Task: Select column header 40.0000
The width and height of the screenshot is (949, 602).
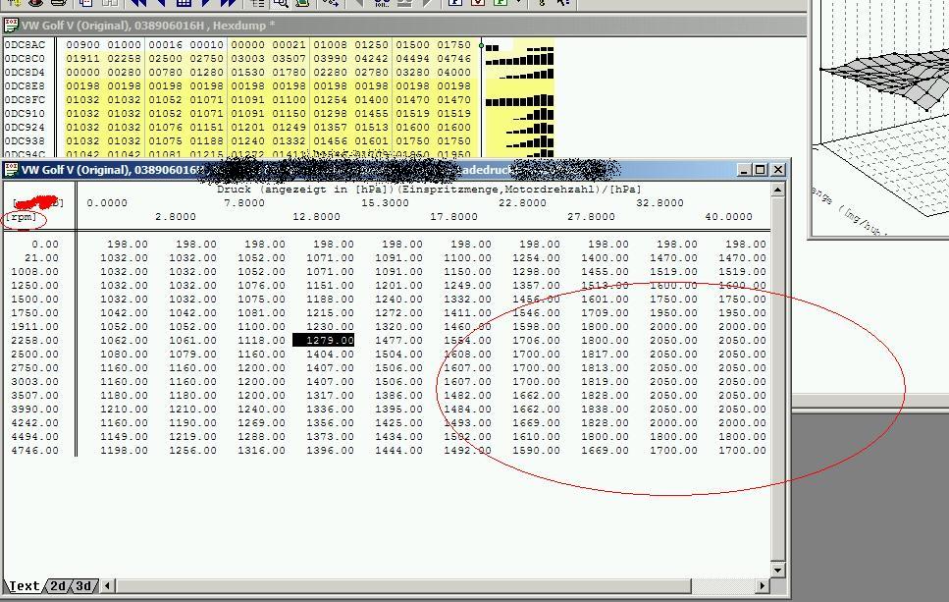Action: pos(729,217)
